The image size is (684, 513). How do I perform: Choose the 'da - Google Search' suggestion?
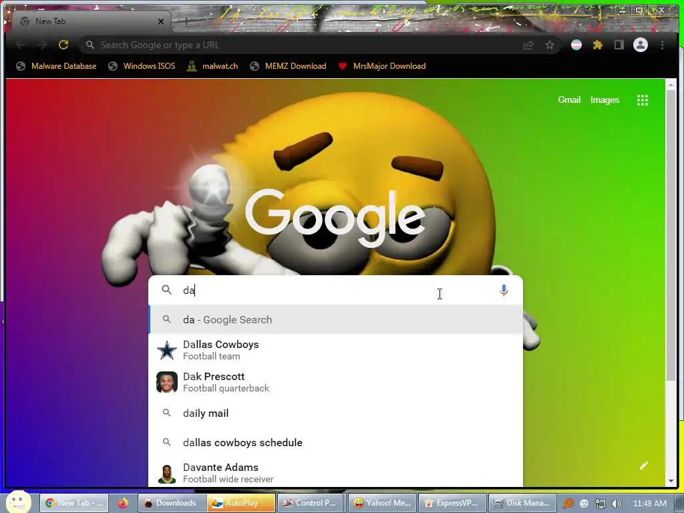tap(336, 320)
